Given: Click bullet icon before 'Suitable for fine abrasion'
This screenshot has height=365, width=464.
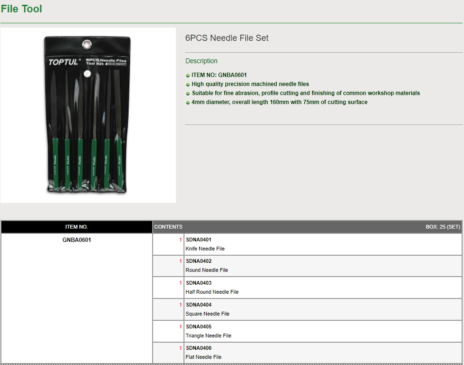Looking at the screenshot, I should (x=188, y=94).
